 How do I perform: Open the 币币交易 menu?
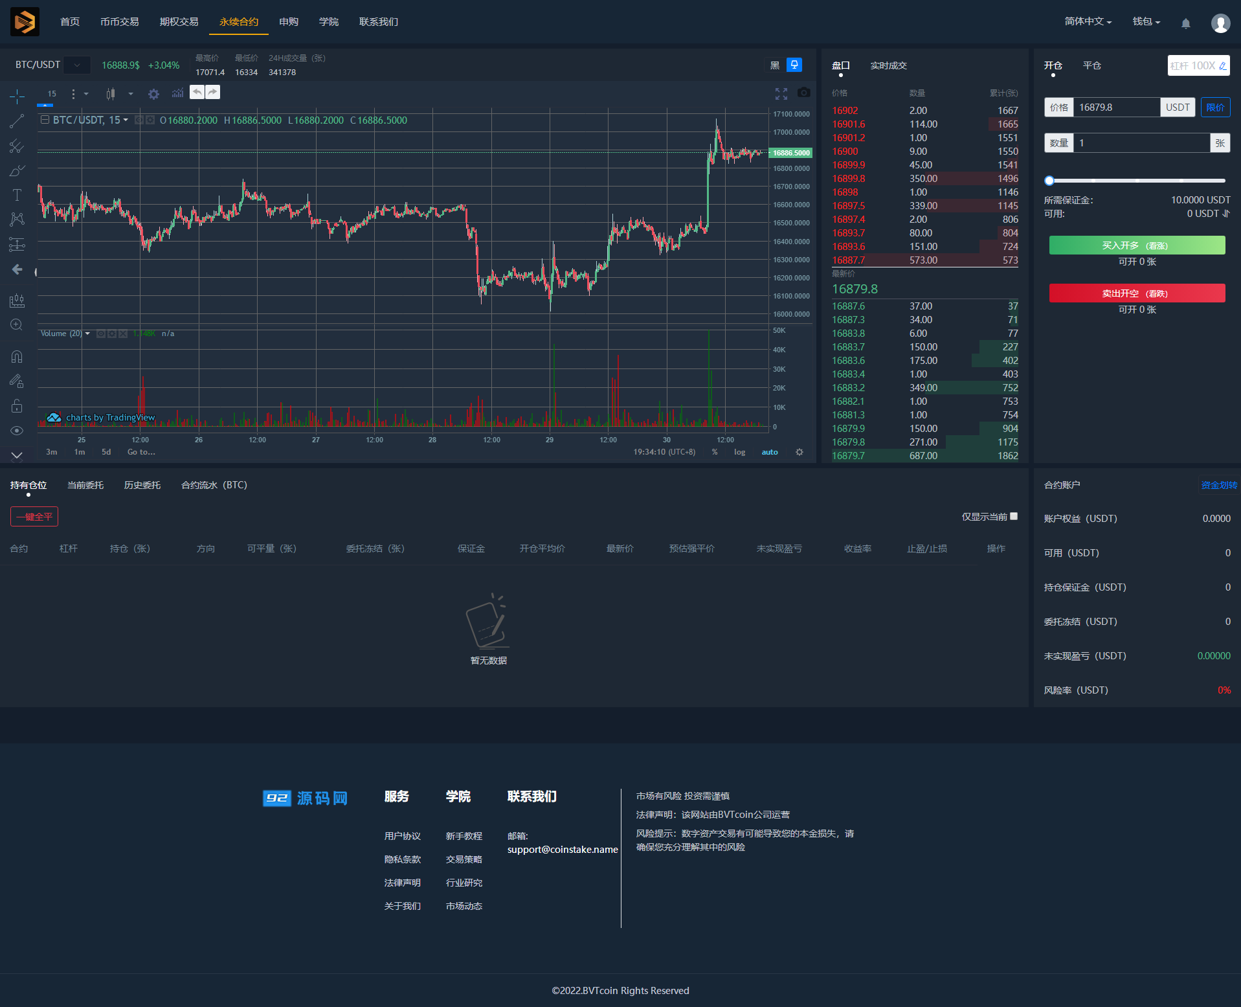pos(120,22)
